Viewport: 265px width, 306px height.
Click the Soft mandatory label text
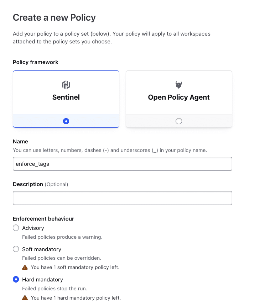coord(42,249)
